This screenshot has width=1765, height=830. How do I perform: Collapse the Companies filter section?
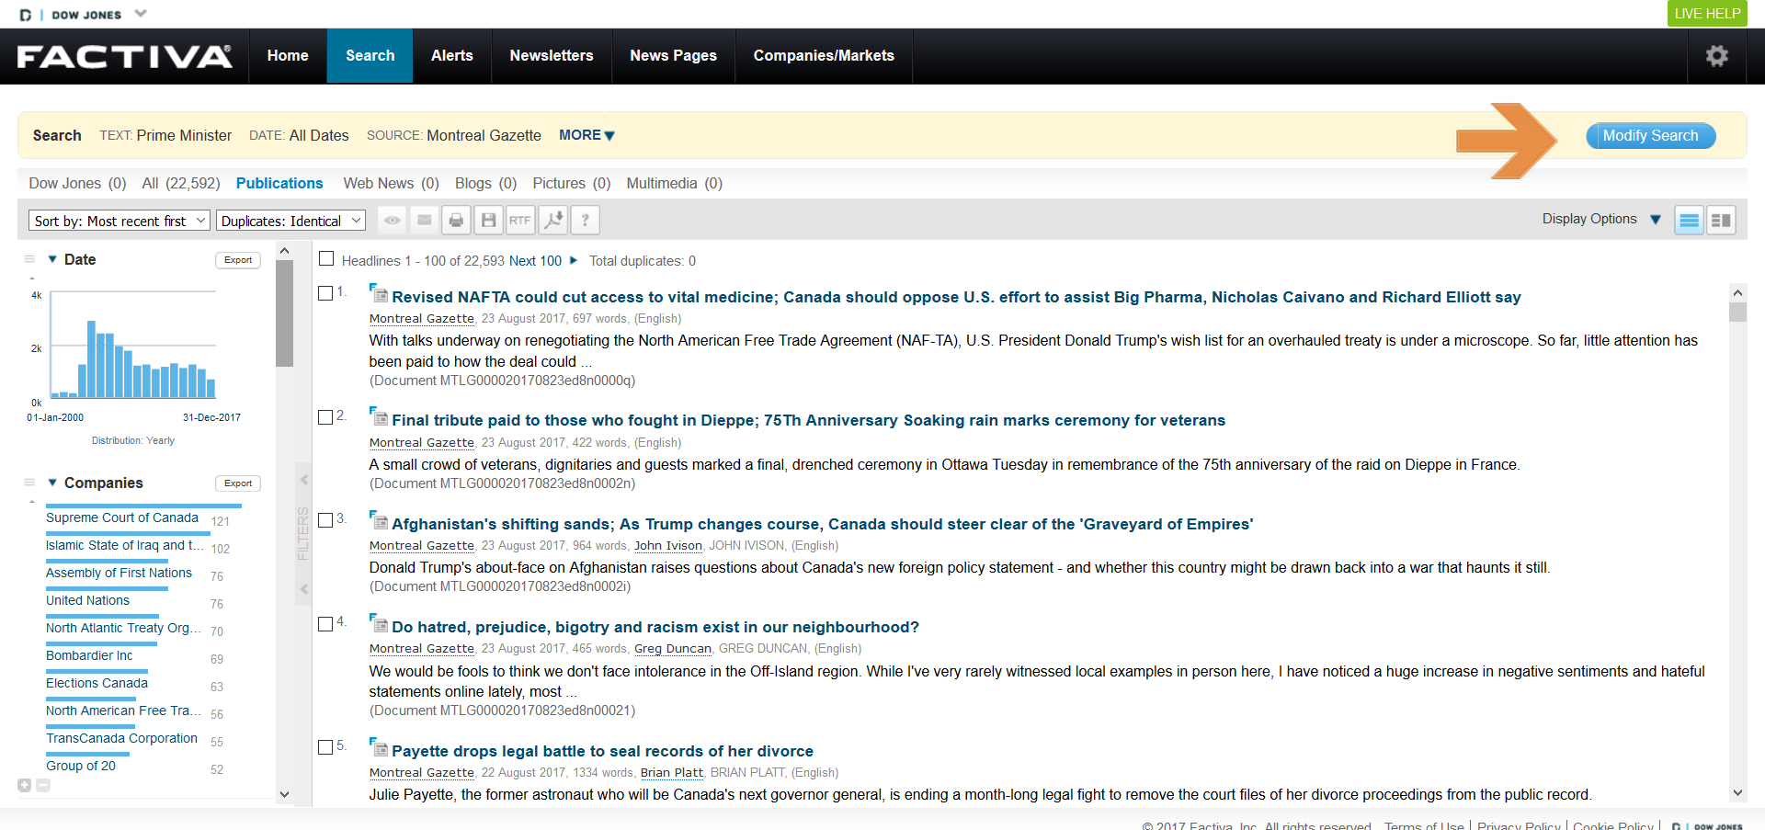(52, 483)
